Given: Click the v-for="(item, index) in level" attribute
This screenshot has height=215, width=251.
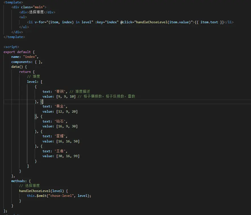Looking at the screenshot, I should pos(64,22).
